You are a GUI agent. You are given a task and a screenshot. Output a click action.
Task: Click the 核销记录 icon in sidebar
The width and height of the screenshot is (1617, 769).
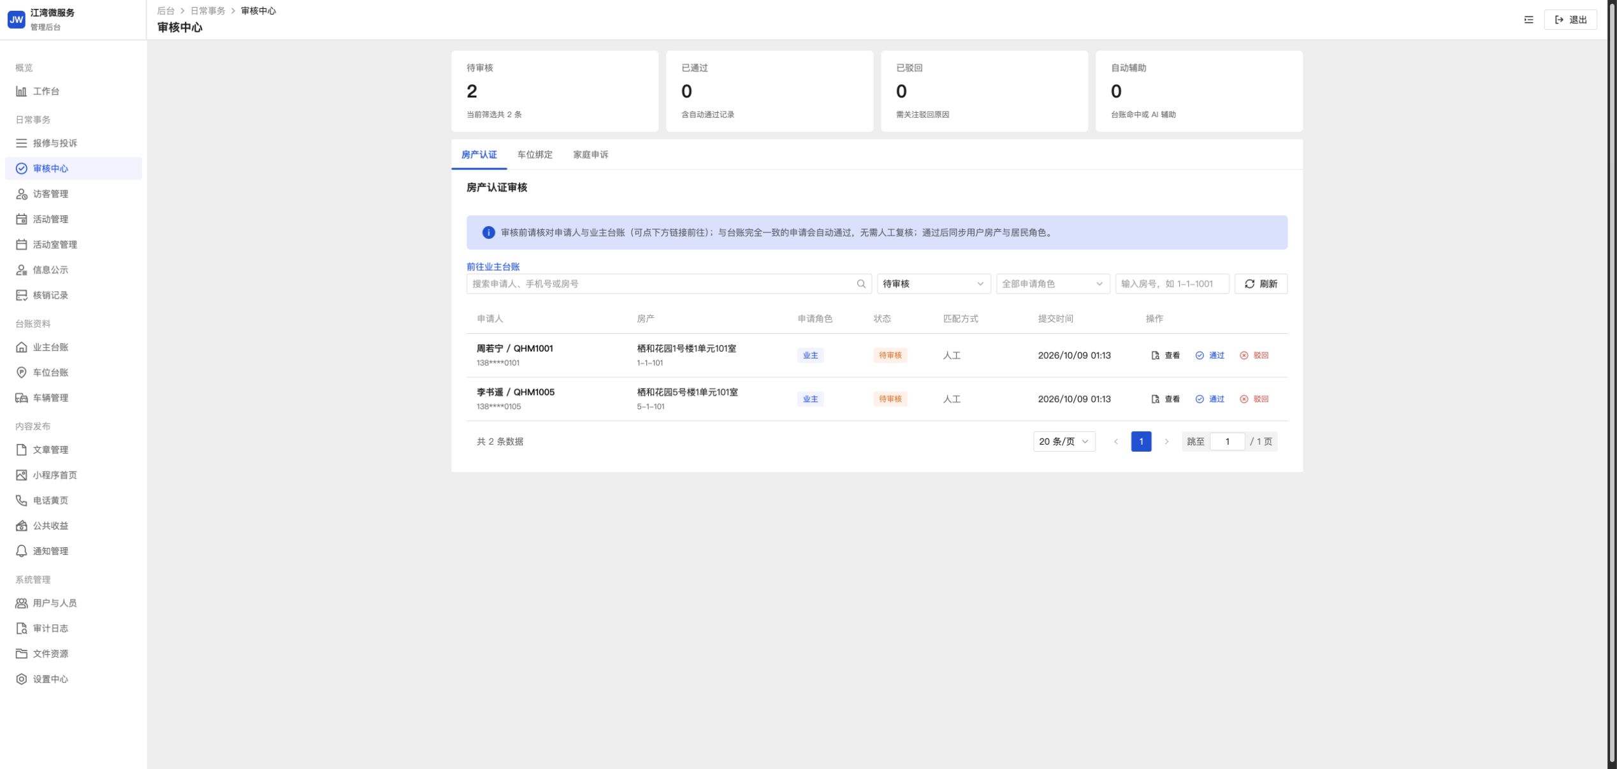[21, 295]
